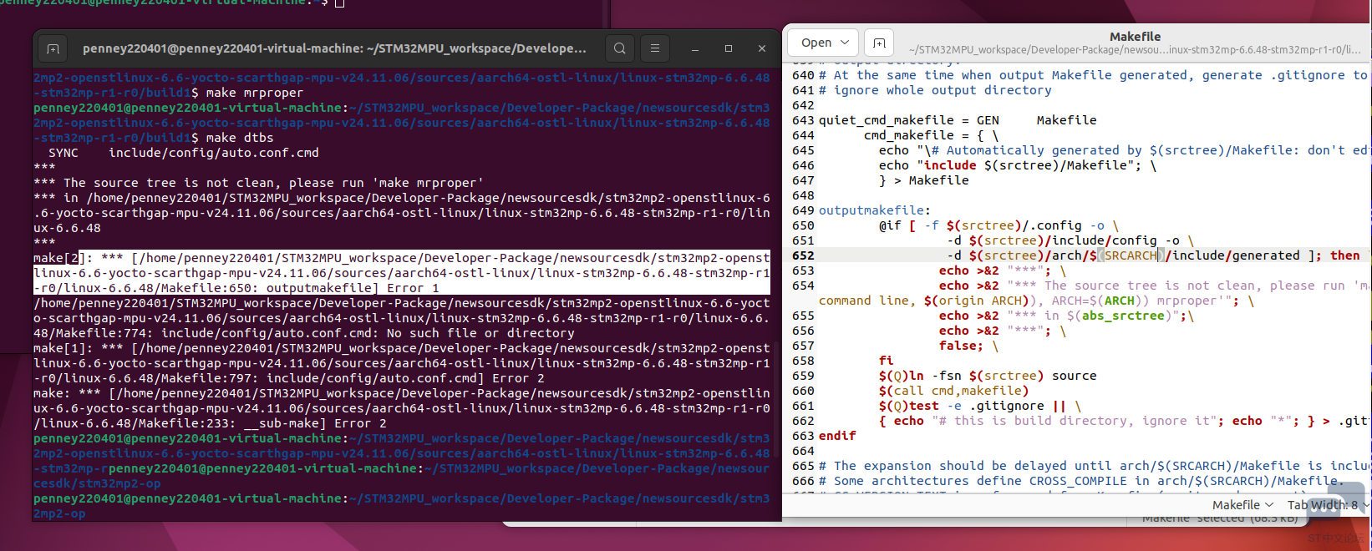Click the Makefile title in editor header
Image resolution: width=1372 pixels, height=551 pixels.
(1135, 37)
